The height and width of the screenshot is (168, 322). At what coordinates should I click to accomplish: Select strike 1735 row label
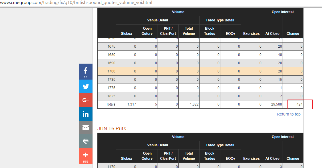click(x=111, y=79)
